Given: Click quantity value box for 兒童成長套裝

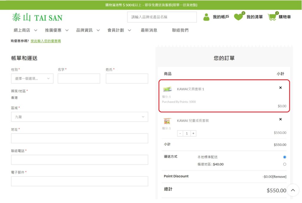Looking at the screenshot, I should point(187,133).
